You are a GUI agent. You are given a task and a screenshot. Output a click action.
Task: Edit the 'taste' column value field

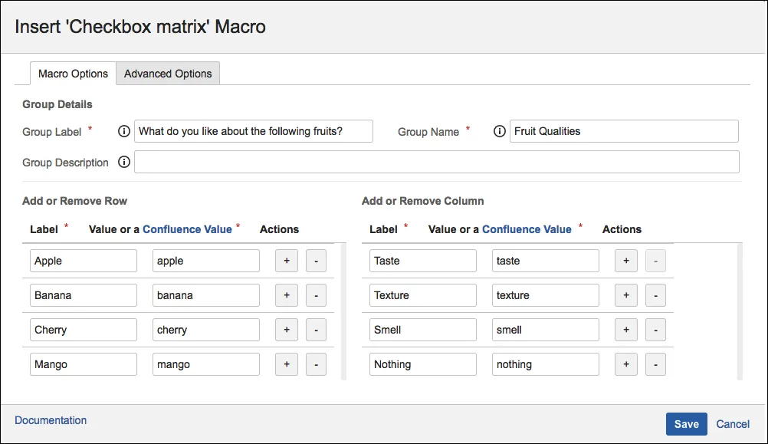pos(545,261)
